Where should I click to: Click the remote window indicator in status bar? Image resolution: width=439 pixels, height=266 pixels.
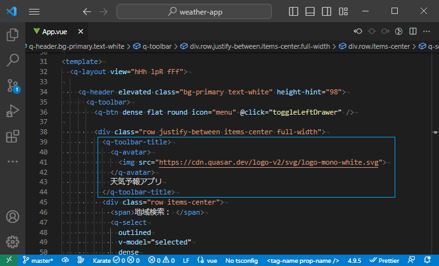tap(9, 260)
